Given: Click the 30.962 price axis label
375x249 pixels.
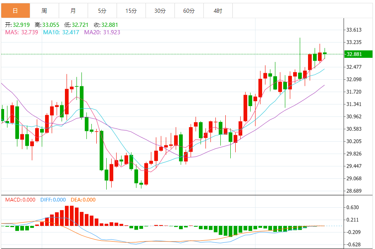Looking at the screenshot, I should (354, 116).
